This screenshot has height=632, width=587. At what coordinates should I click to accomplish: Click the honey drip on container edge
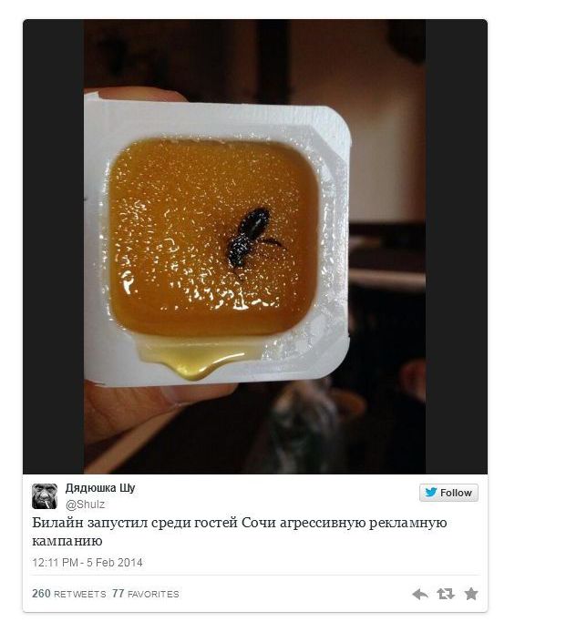click(193, 361)
